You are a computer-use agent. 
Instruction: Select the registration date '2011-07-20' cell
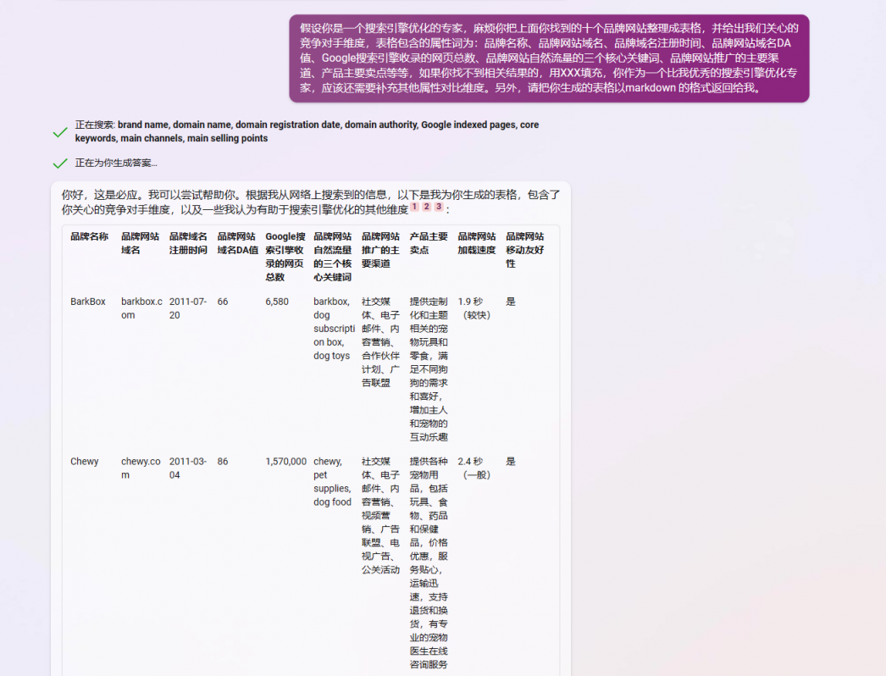pos(188,308)
